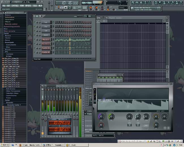184x147 pixels.
Task: Open the HELP menu
Action: click(x=40, y=6)
